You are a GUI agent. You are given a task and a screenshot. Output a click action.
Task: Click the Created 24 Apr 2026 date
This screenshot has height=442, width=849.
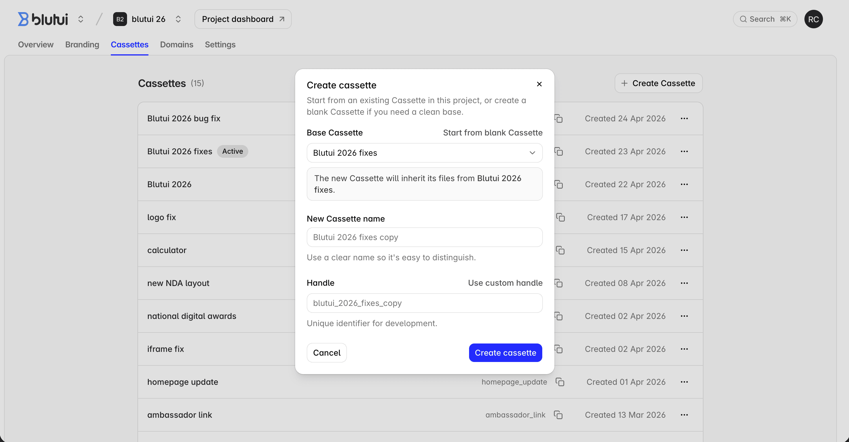625,118
